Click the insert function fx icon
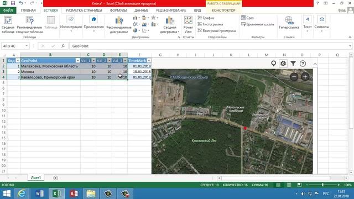This screenshot has width=354, height=199. pyautogui.click(x=63, y=46)
